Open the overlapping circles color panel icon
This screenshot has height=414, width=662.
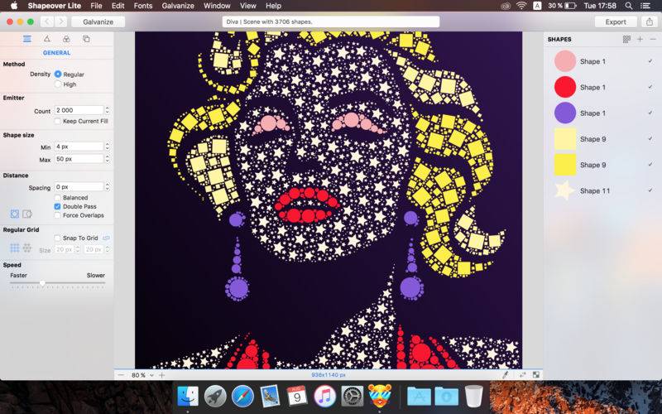[66, 39]
